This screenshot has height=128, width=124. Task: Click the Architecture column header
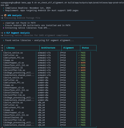[48, 48]
